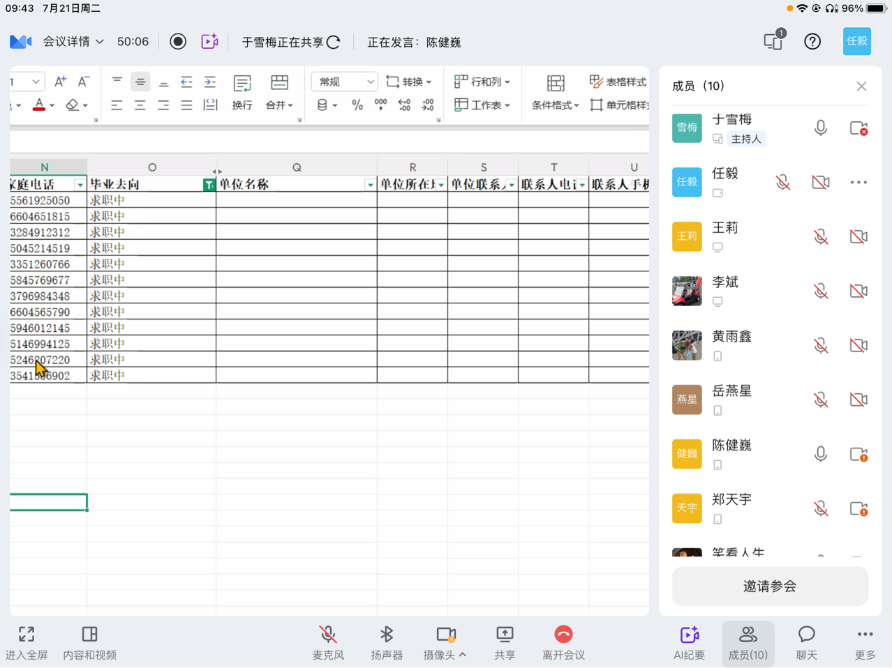Image resolution: width=892 pixels, height=668 pixels.
Task: Open the green filter on 毕业去向 column
Action: click(209, 185)
